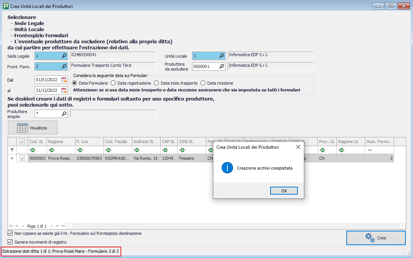Select the Data registrazione radio option
This screenshot has height=258, width=413.
pyautogui.click(x=113, y=83)
